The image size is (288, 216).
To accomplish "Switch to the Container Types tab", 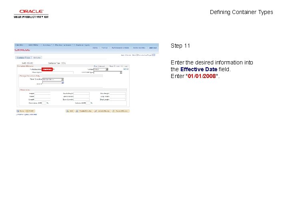I will point(23,58).
